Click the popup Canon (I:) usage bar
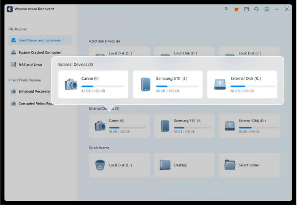The width and height of the screenshot is (297, 205). (x=103, y=86)
